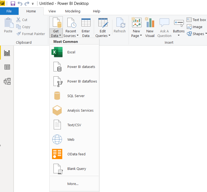Undo the last action via title bar arrow
The image size is (207, 192).
coord(20,4)
